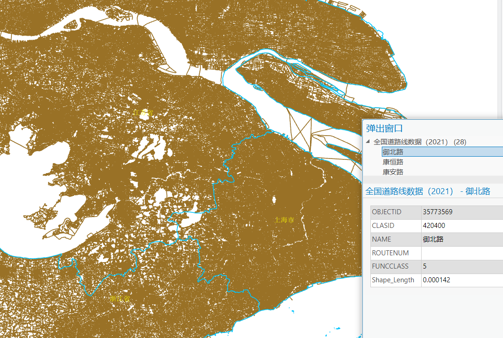Select the Shape_Length value 0.000142
The height and width of the screenshot is (338, 503).
pyautogui.click(x=437, y=280)
